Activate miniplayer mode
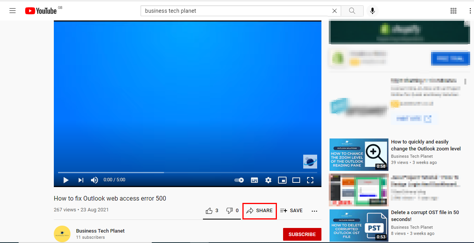The height and width of the screenshot is (243, 474). point(282,180)
